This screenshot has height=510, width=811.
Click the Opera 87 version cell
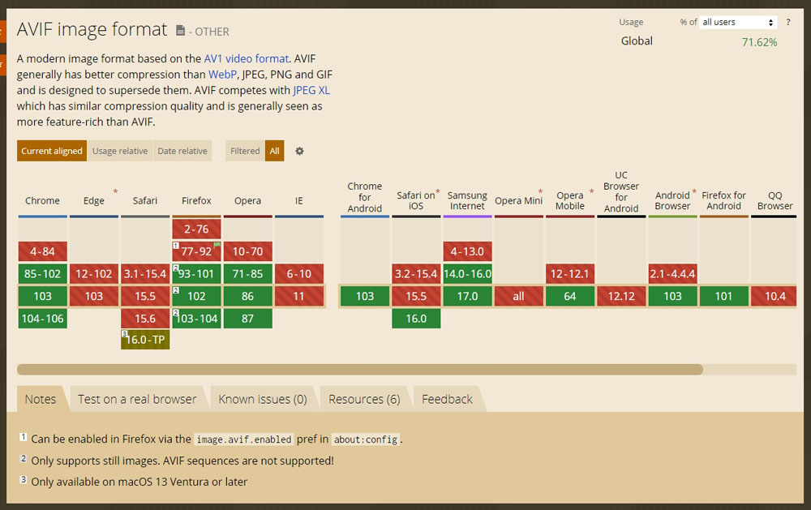tap(247, 319)
